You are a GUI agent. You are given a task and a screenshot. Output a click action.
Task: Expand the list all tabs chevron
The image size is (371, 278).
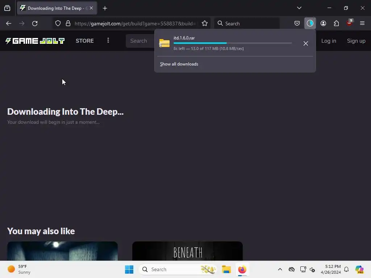(299, 8)
